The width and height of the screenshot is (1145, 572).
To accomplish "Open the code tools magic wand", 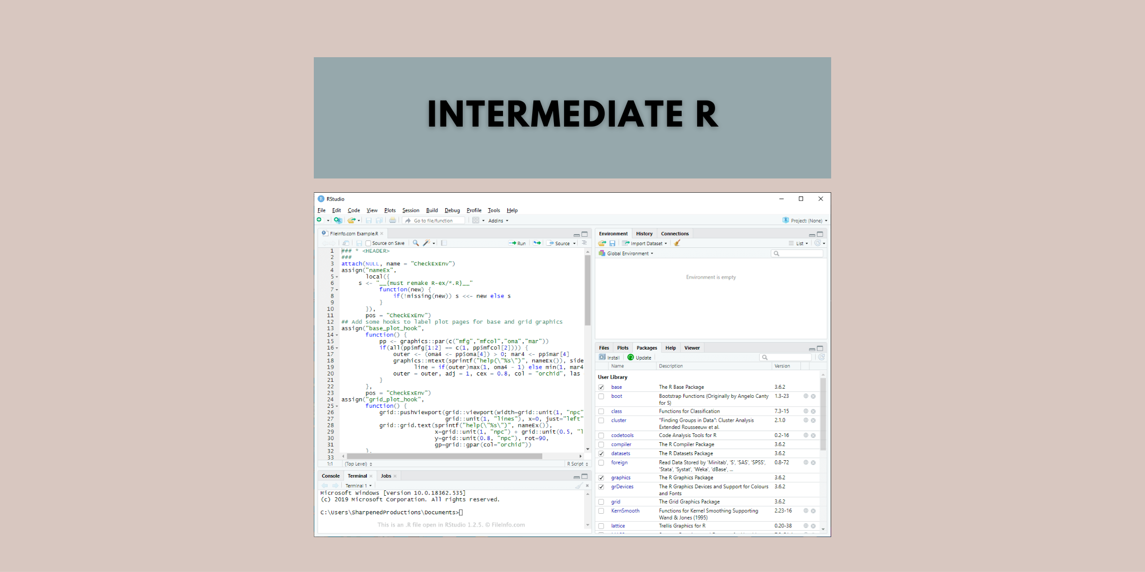I will (426, 243).
